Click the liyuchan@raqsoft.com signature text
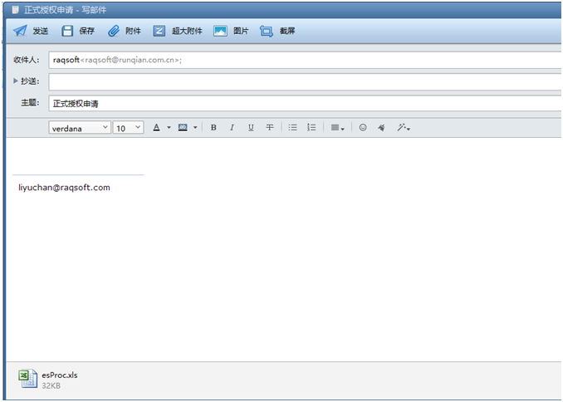This screenshot has height=402, width=563. tap(64, 188)
